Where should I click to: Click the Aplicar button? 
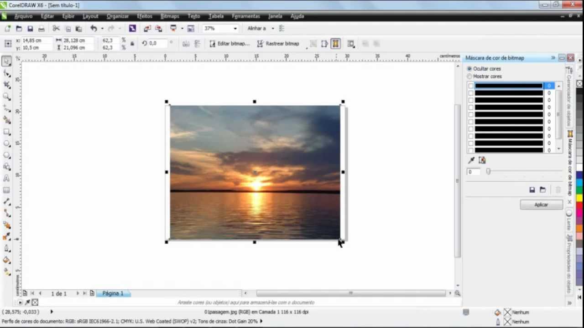541,205
